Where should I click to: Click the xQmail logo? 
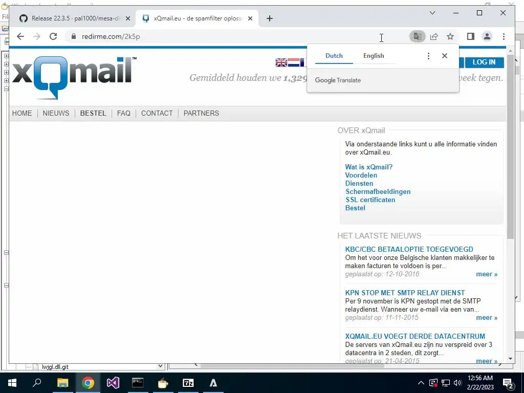pos(74,78)
